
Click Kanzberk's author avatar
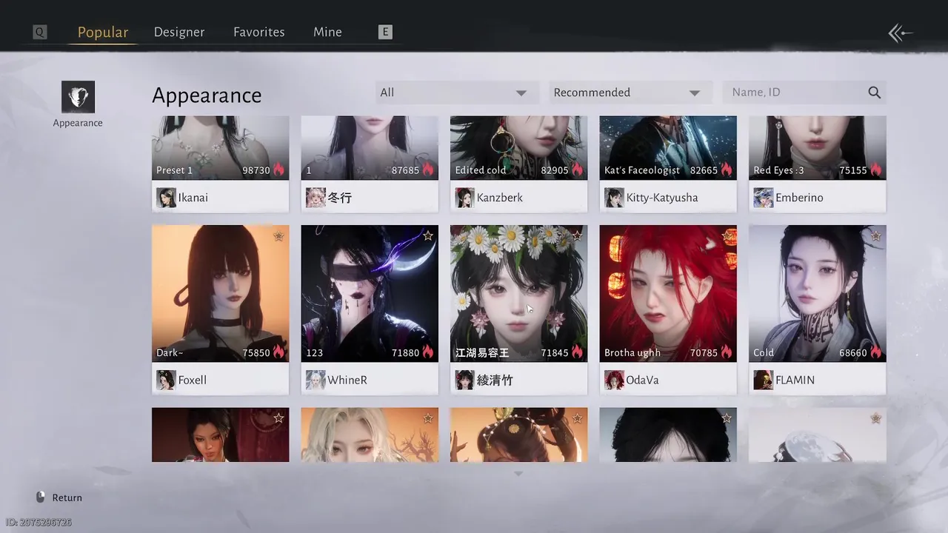pyautogui.click(x=464, y=198)
